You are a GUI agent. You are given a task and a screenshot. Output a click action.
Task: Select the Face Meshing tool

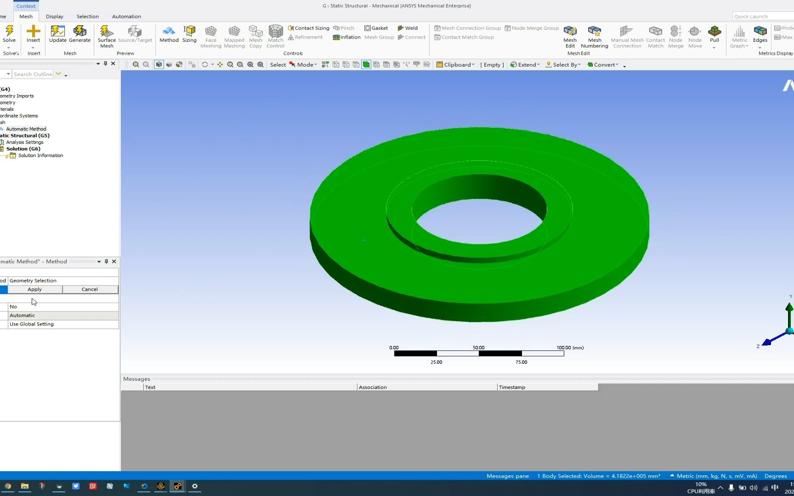point(210,36)
